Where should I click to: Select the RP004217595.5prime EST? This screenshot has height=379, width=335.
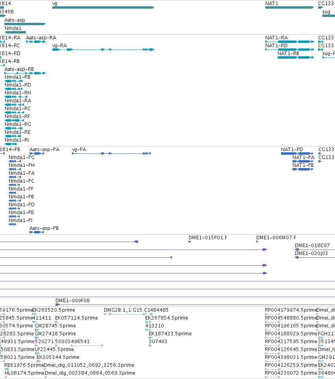pos(273,346)
